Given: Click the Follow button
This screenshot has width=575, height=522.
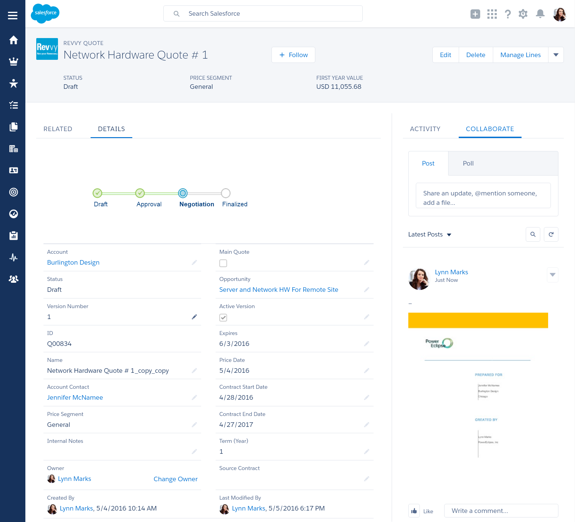Looking at the screenshot, I should pyautogui.click(x=293, y=55).
